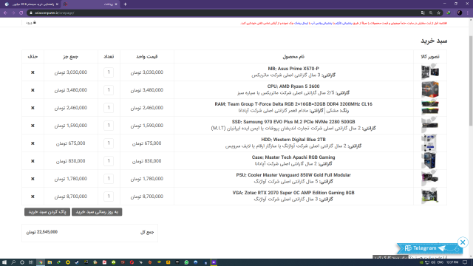Viewport: 473px width, 266px height.
Task: Click quantity field for Cooler Master Vanguard PSU
Action: pyautogui.click(x=109, y=179)
